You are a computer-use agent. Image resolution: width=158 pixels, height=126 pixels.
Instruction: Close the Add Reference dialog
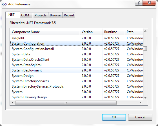coord(149,3)
